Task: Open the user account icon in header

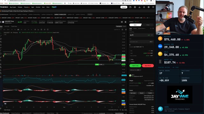Action: (x=135, y=7)
